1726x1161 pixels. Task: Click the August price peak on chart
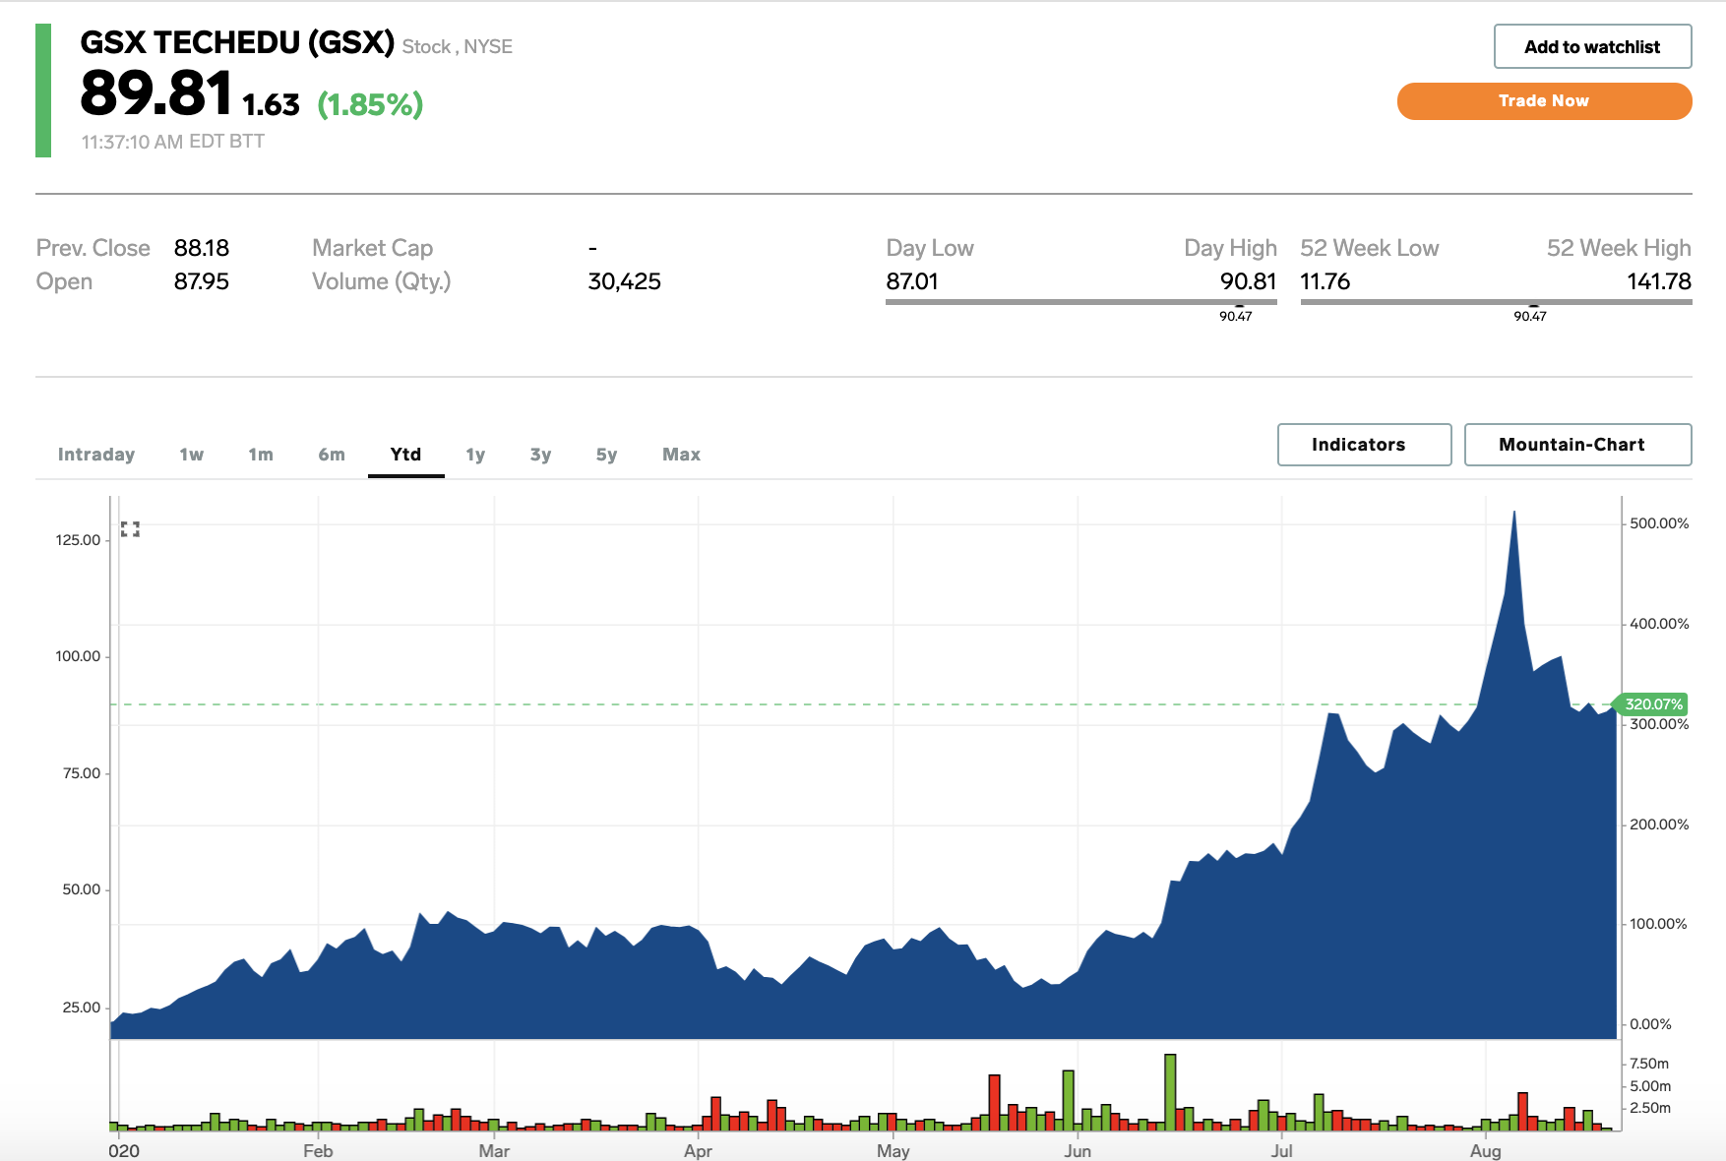click(1513, 513)
